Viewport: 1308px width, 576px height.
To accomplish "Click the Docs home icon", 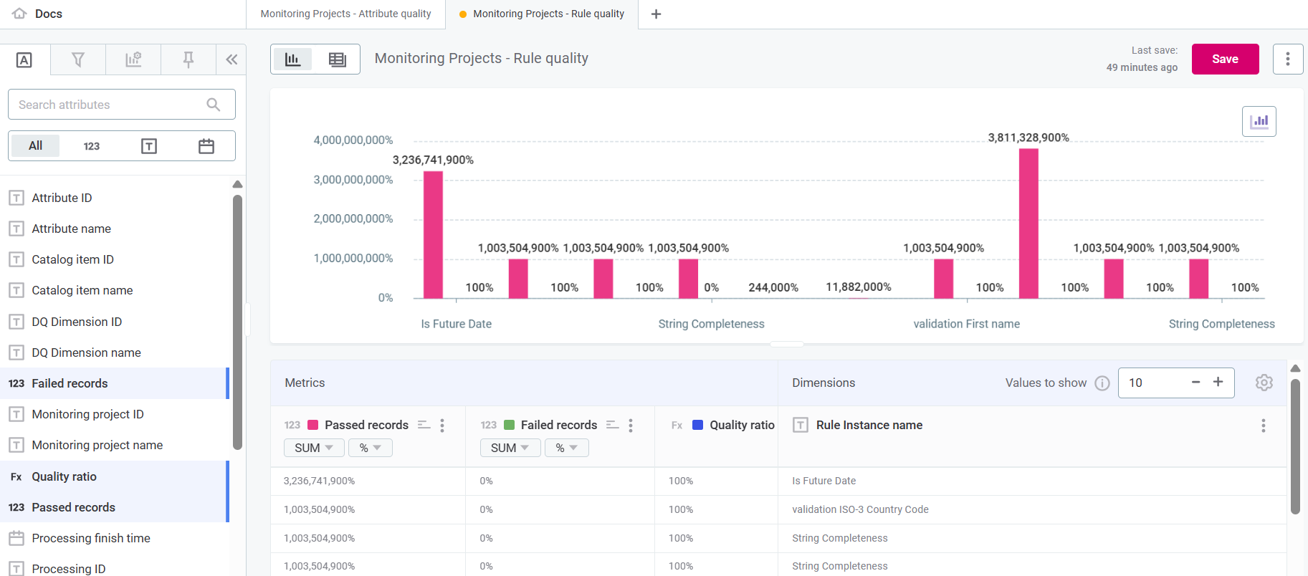I will 20,14.
